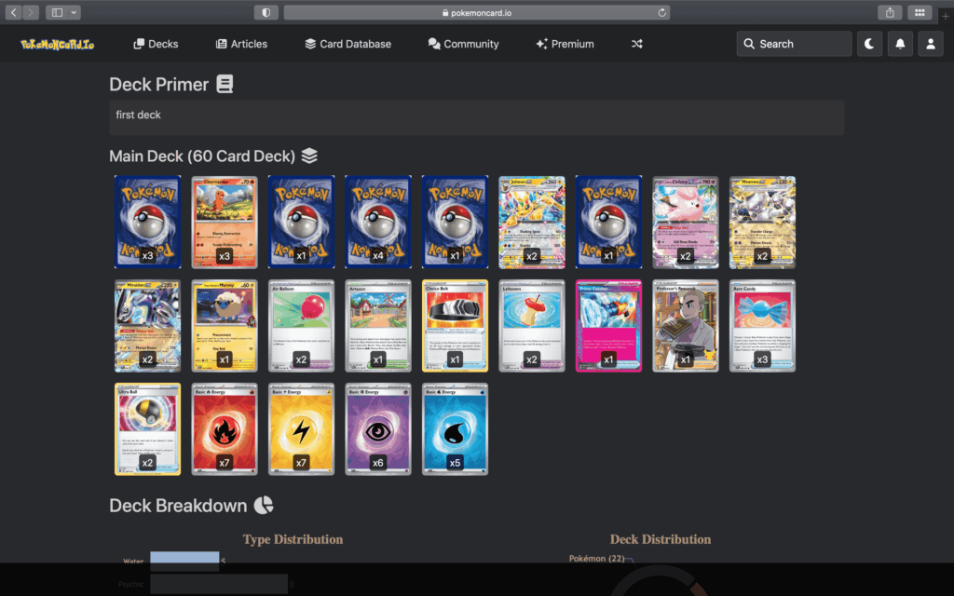Image resolution: width=954 pixels, height=596 pixels.
Task: Open Safari share button
Action: pos(890,12)
